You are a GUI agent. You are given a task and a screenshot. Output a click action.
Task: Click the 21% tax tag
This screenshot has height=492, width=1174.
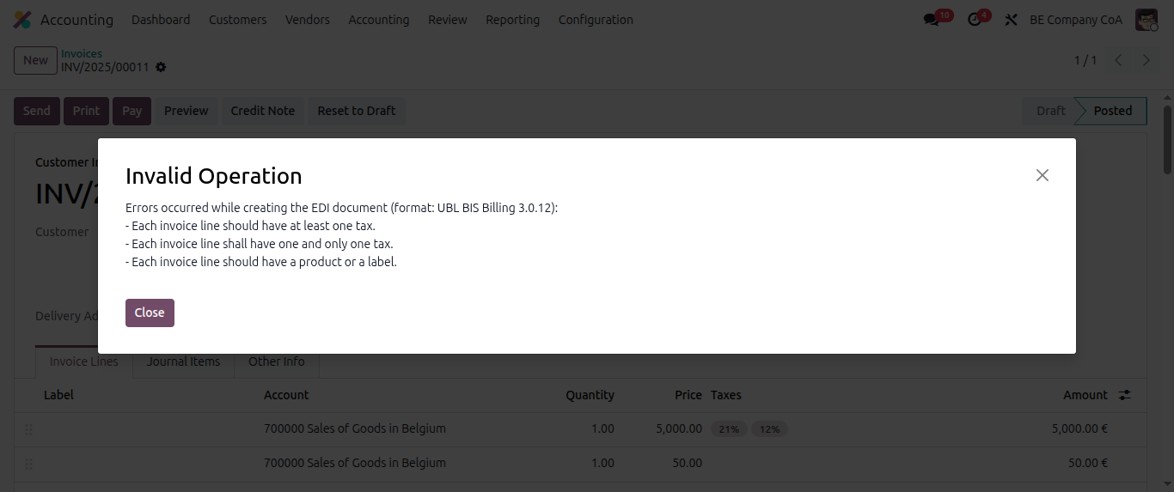click(x=728, y=429)
